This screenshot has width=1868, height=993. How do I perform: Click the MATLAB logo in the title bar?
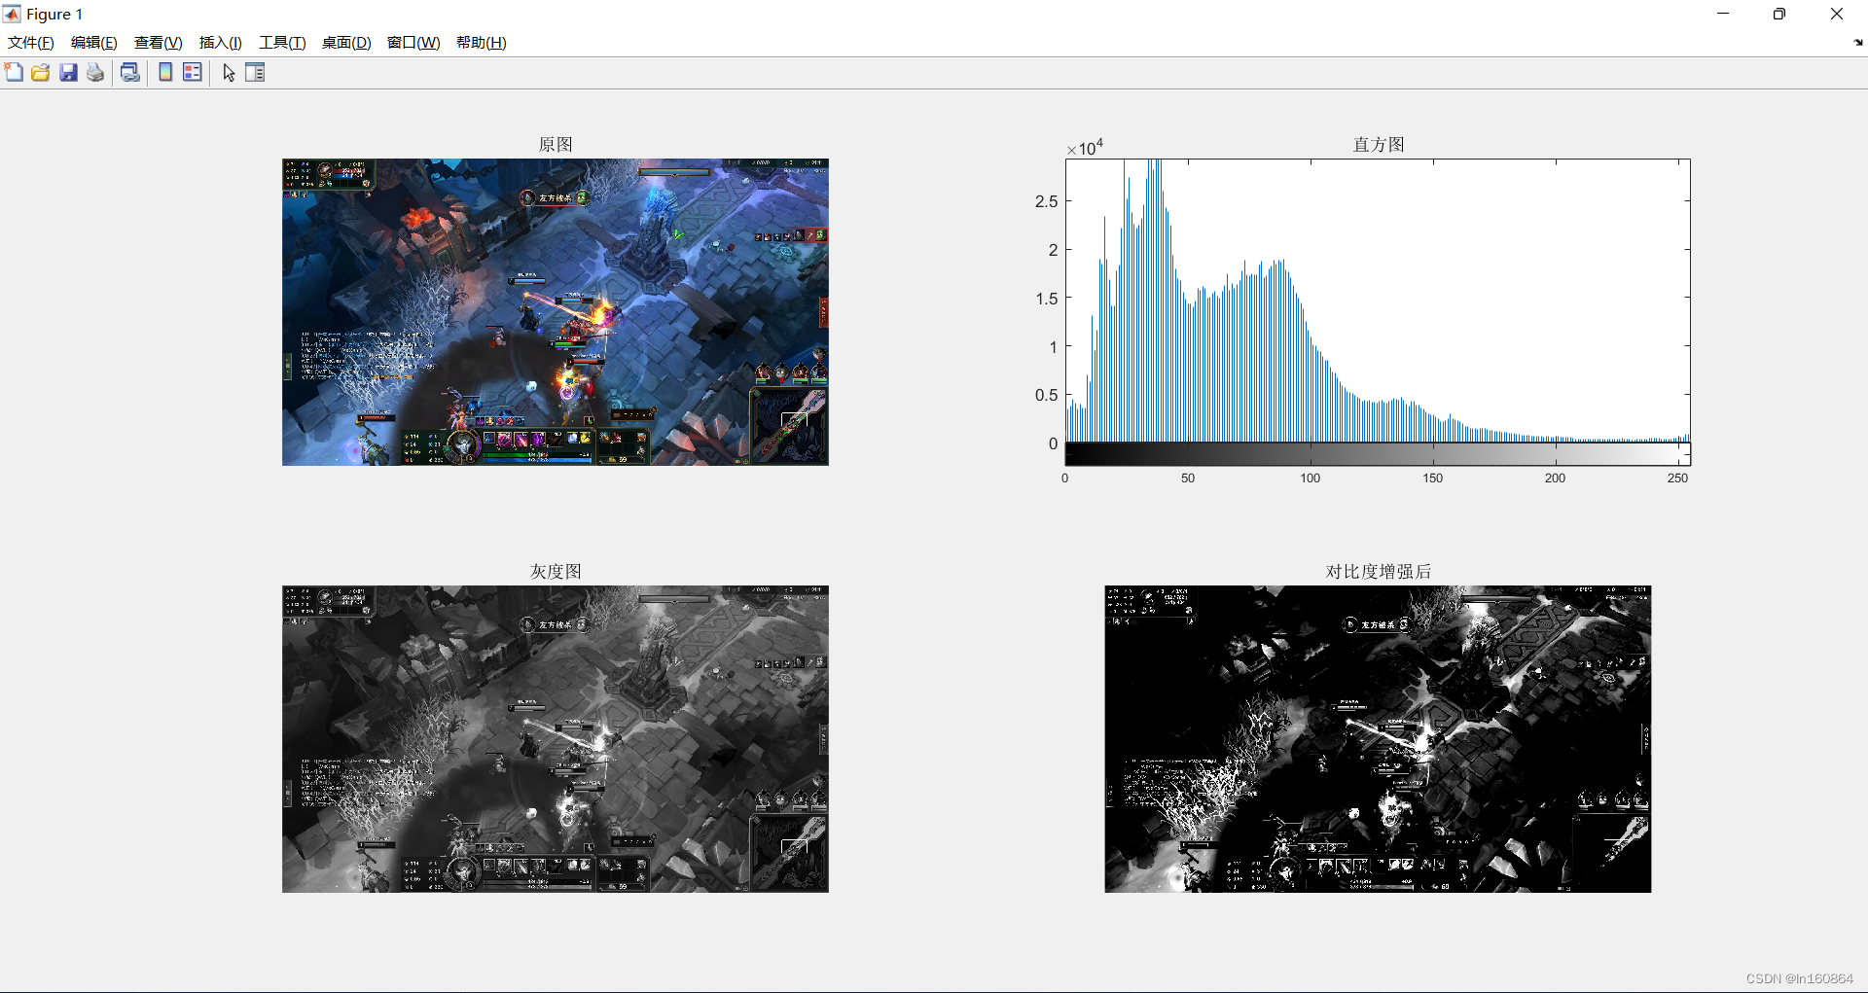[12, 14]
